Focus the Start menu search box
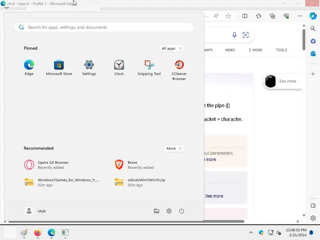This screenshot has width=320, height=240. coord(104,27)
